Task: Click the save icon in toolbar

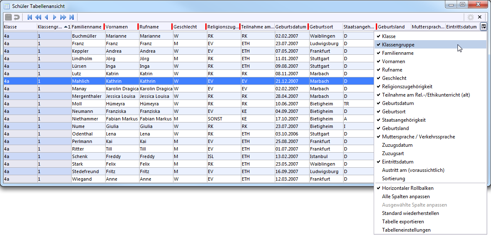Action: coord(8,17)
